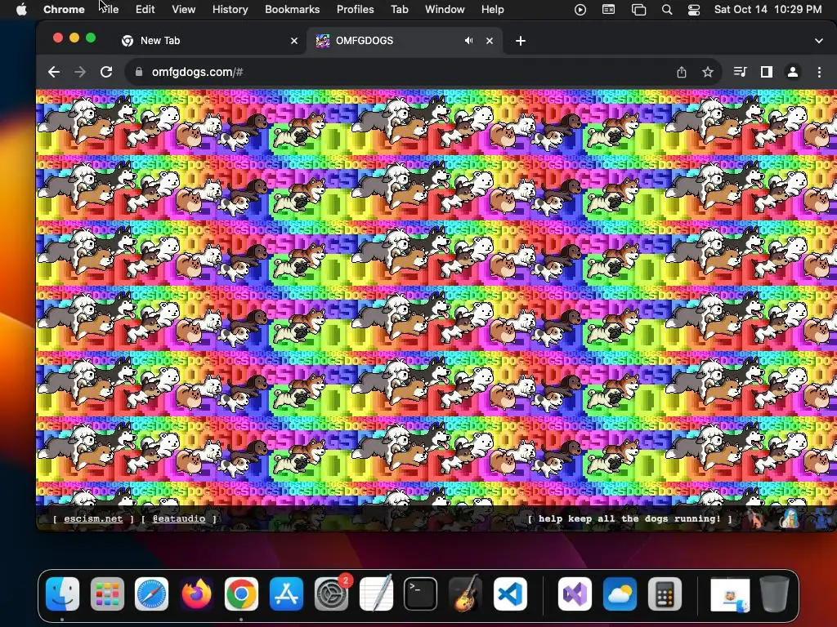Open Spotlight search in the menu bar
This screenshot has height=627, width=837.
(x=667, y=9)
